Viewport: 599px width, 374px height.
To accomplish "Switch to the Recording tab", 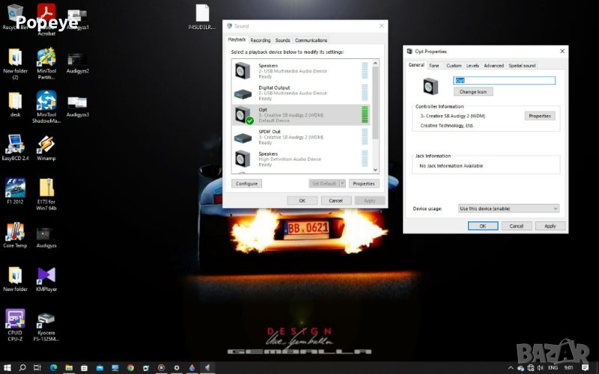I will tap(261, 40).
